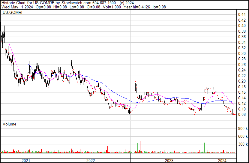Click the Stockwatch.com text in the chart title
249x163 pixels.
pyautogui.click(x=76, y=3)
